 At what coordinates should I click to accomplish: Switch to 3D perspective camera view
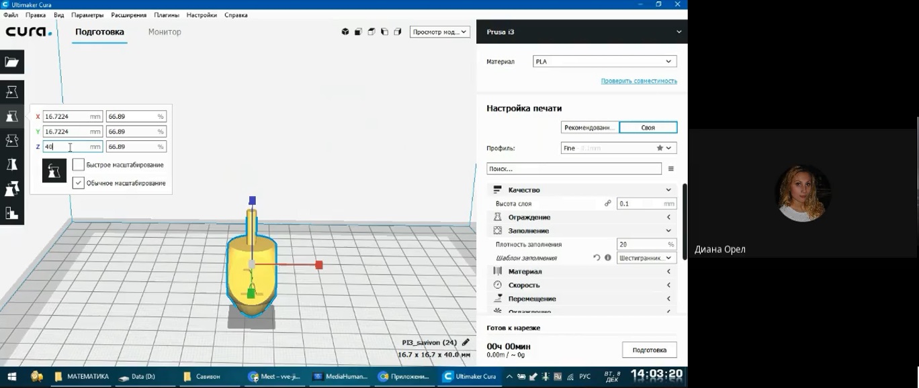coord(345,32)
